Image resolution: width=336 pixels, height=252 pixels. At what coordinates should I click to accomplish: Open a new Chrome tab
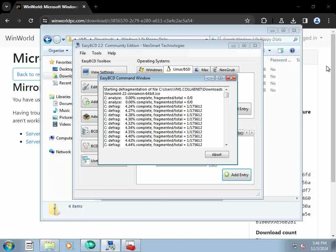click(96, 7)
